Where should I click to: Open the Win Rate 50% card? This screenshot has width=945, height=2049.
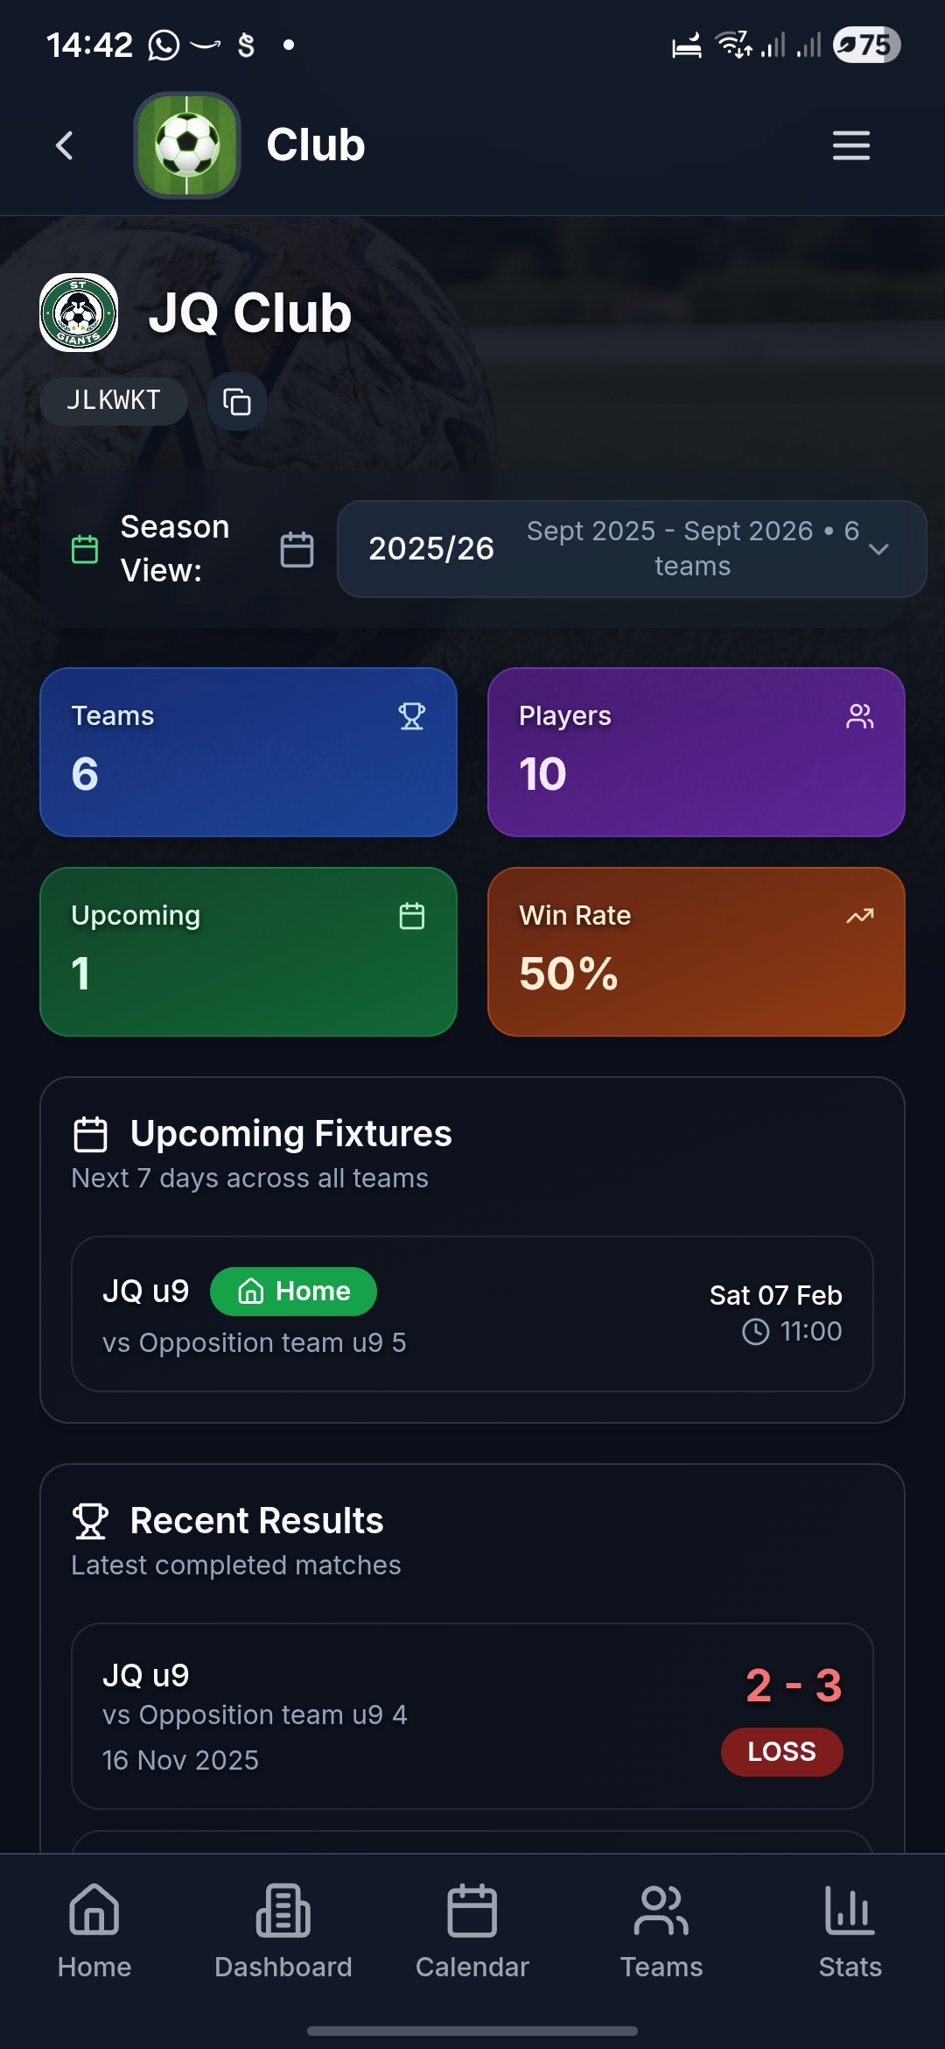tap(696, 952)
